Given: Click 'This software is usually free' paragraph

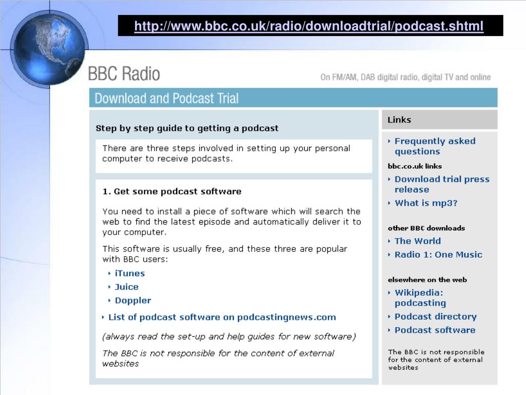Looking at the screenshot, I should (225, 254).
